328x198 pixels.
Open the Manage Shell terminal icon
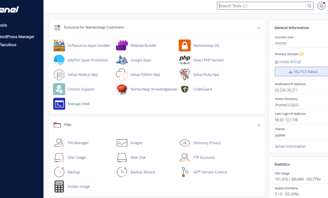click(x=59, y=104)
